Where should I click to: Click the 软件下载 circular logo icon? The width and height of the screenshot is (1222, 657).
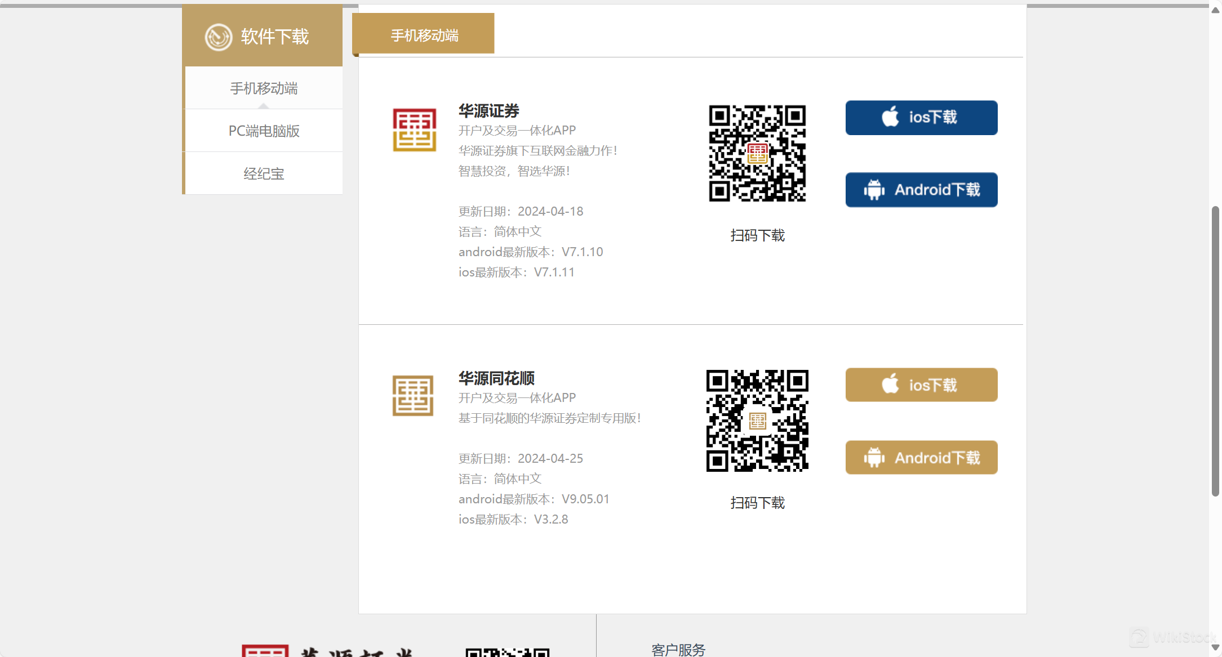[x=219, y=37]
